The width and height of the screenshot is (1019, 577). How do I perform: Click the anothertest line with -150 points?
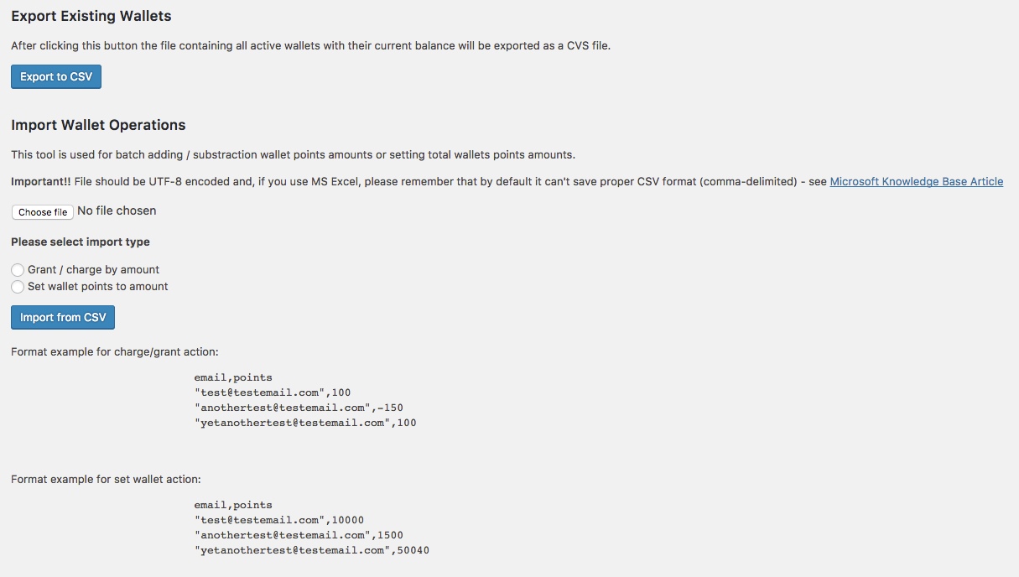[298, 408]
